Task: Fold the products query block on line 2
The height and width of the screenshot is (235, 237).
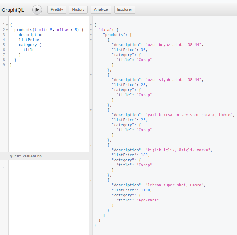Action: point(7,30)
